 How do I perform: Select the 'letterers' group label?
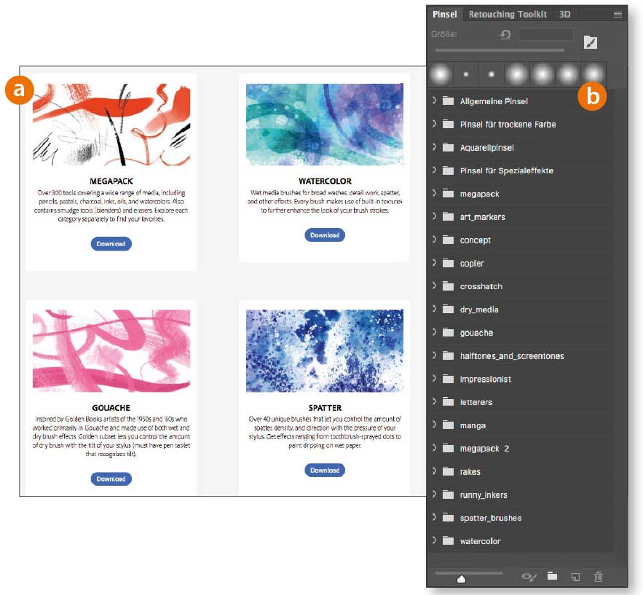point(476,402)
